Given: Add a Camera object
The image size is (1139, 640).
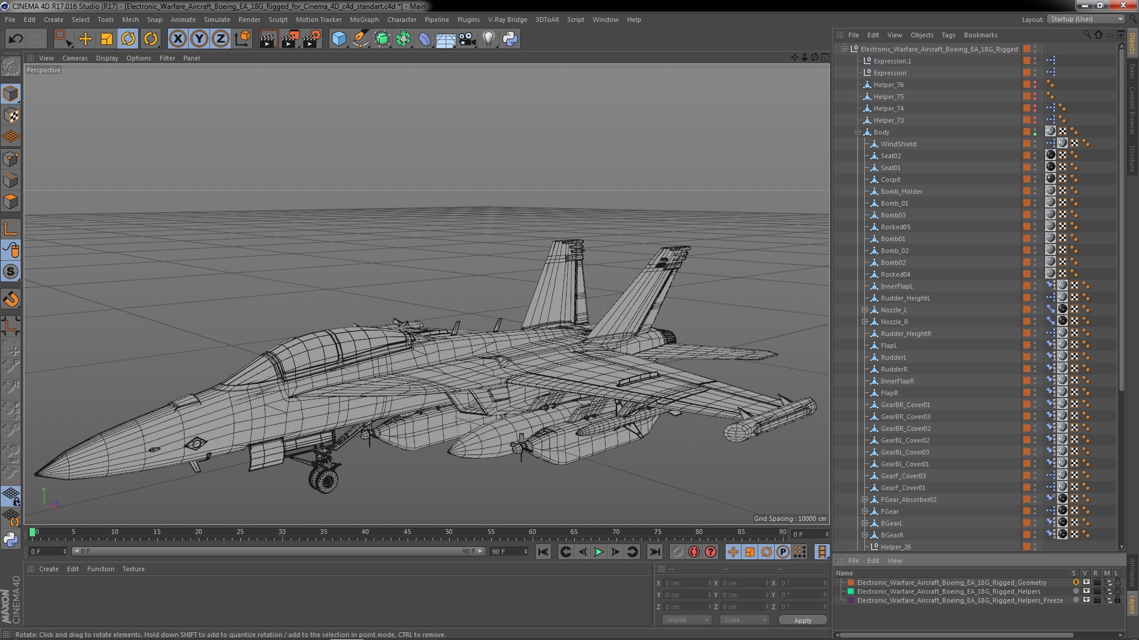Looking at the screenshot, I should (467, 39).
